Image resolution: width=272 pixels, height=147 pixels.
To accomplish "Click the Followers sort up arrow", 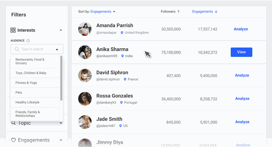I will coord(178,12).
